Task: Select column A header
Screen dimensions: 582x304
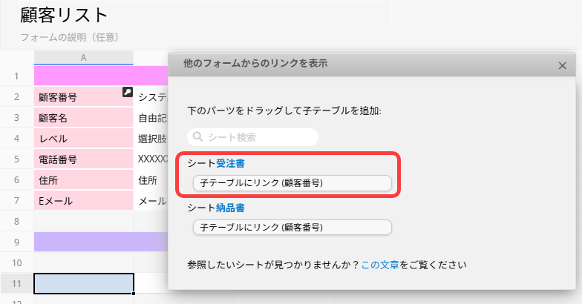Action: (x=83, y=58)
